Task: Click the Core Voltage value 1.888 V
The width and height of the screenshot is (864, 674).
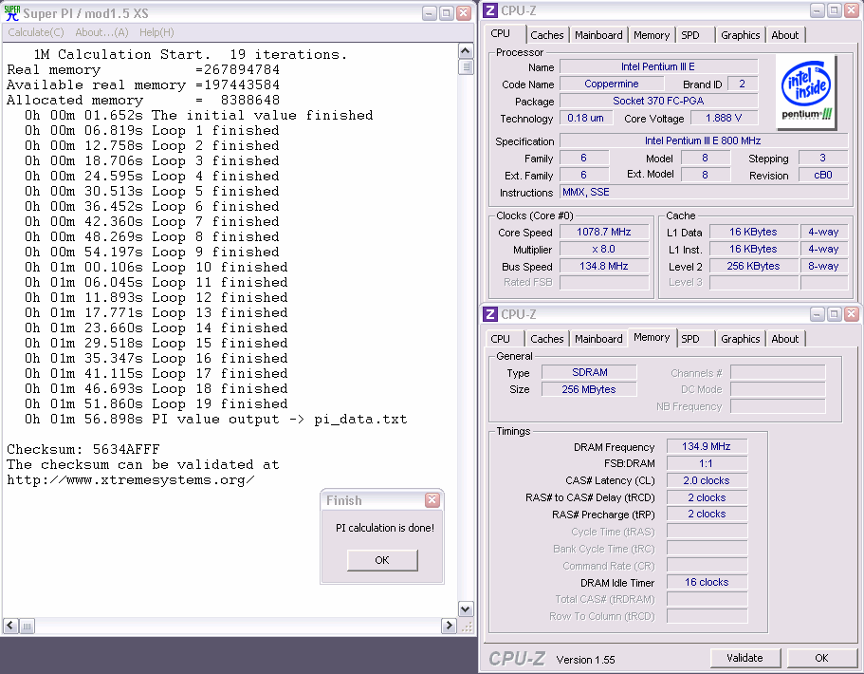Action: [724, 118]
